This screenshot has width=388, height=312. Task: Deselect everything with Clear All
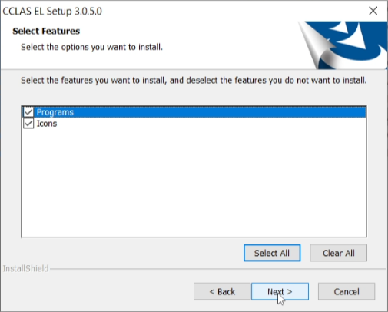coord(338,253)
